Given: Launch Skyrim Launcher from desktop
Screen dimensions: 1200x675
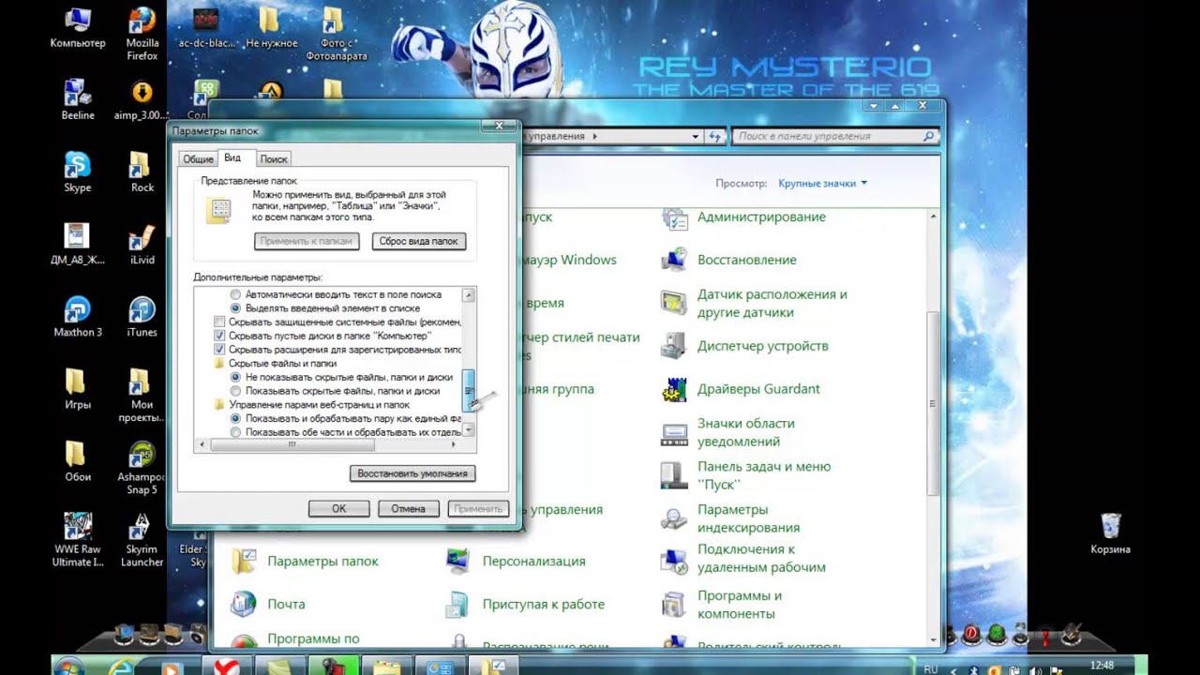Looking at the screenshot, I should pyautogui.click(x=142, y=539).
